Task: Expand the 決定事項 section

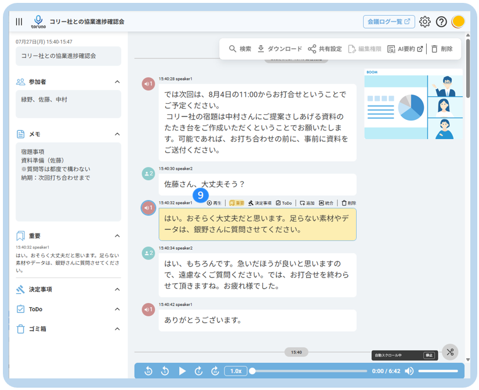Action: pyautogui.click(x=117, y=289)
